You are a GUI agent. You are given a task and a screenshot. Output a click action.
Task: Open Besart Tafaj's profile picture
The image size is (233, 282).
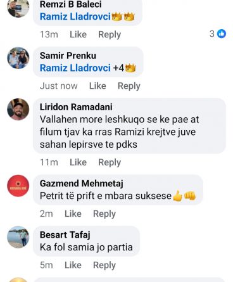click(x=18, y=237)
